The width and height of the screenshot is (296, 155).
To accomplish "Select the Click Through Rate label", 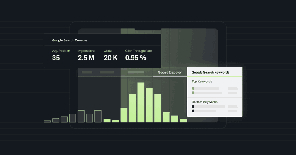I will pyautogui.click(x=138, y=51).
